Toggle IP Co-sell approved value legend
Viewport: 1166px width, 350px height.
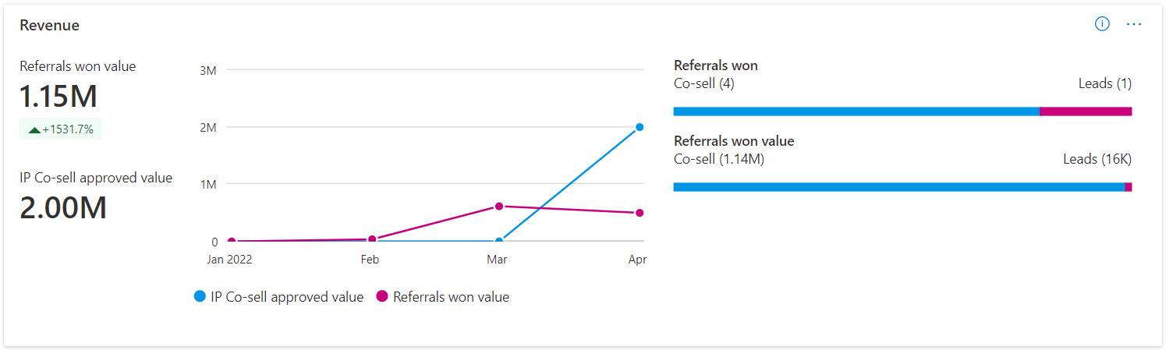click(278, 297)
